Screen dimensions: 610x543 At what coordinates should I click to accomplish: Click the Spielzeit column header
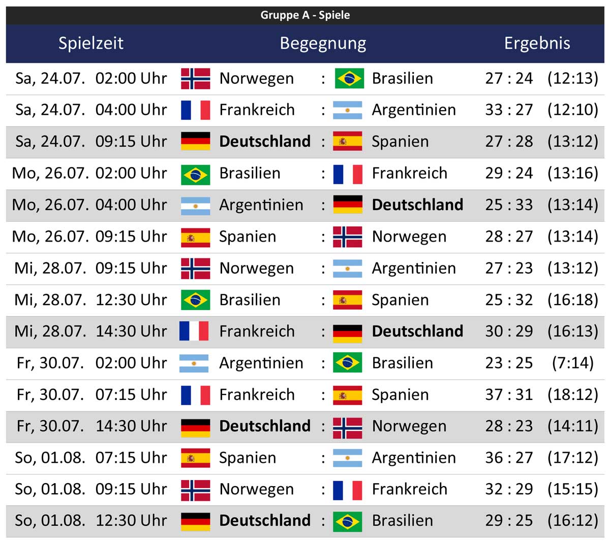coord(91,43)
